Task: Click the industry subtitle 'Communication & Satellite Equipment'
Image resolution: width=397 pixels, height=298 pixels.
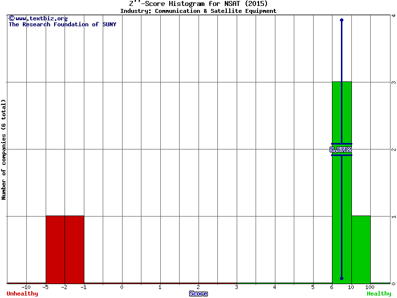Action: (215, 11)
